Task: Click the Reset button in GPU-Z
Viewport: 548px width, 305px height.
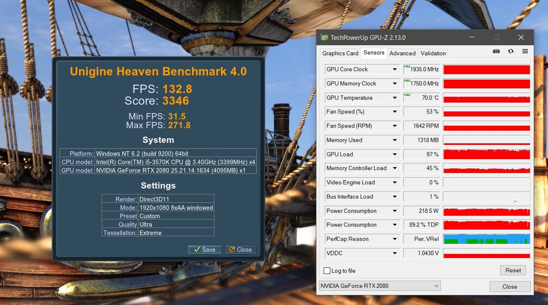Action: pyautogui.click(x=513, y=270)
